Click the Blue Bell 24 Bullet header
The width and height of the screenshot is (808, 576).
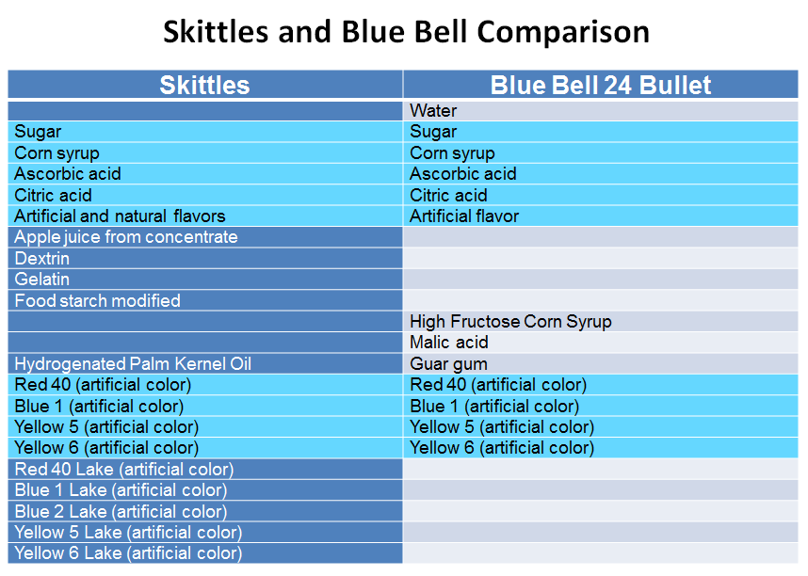click(x=601, y=85)
